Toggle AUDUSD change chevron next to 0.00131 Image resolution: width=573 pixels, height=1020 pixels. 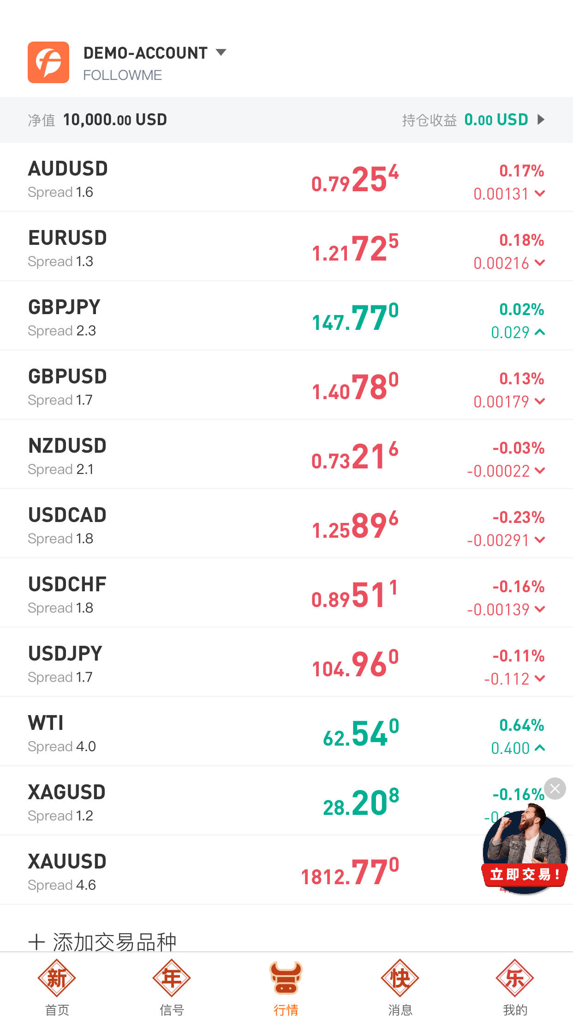click(540, 194)
